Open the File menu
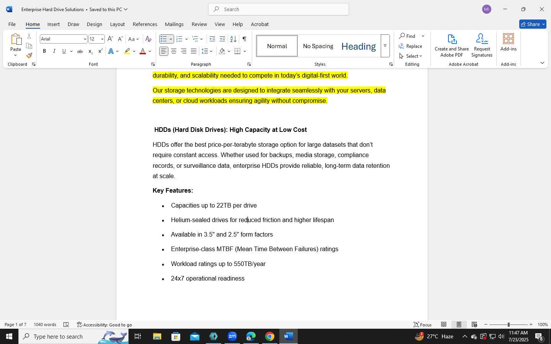Viewport: 551px width, 344px height. coord(12,24)
